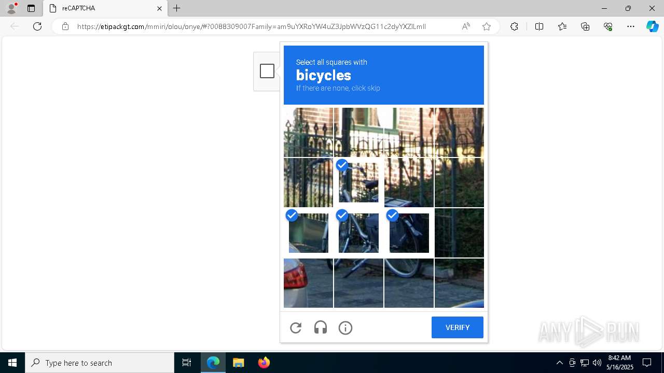Add this page to favorites with star icon
This screenshot has height=373, width=664.
pyautogui.click(x=487, y=26)
